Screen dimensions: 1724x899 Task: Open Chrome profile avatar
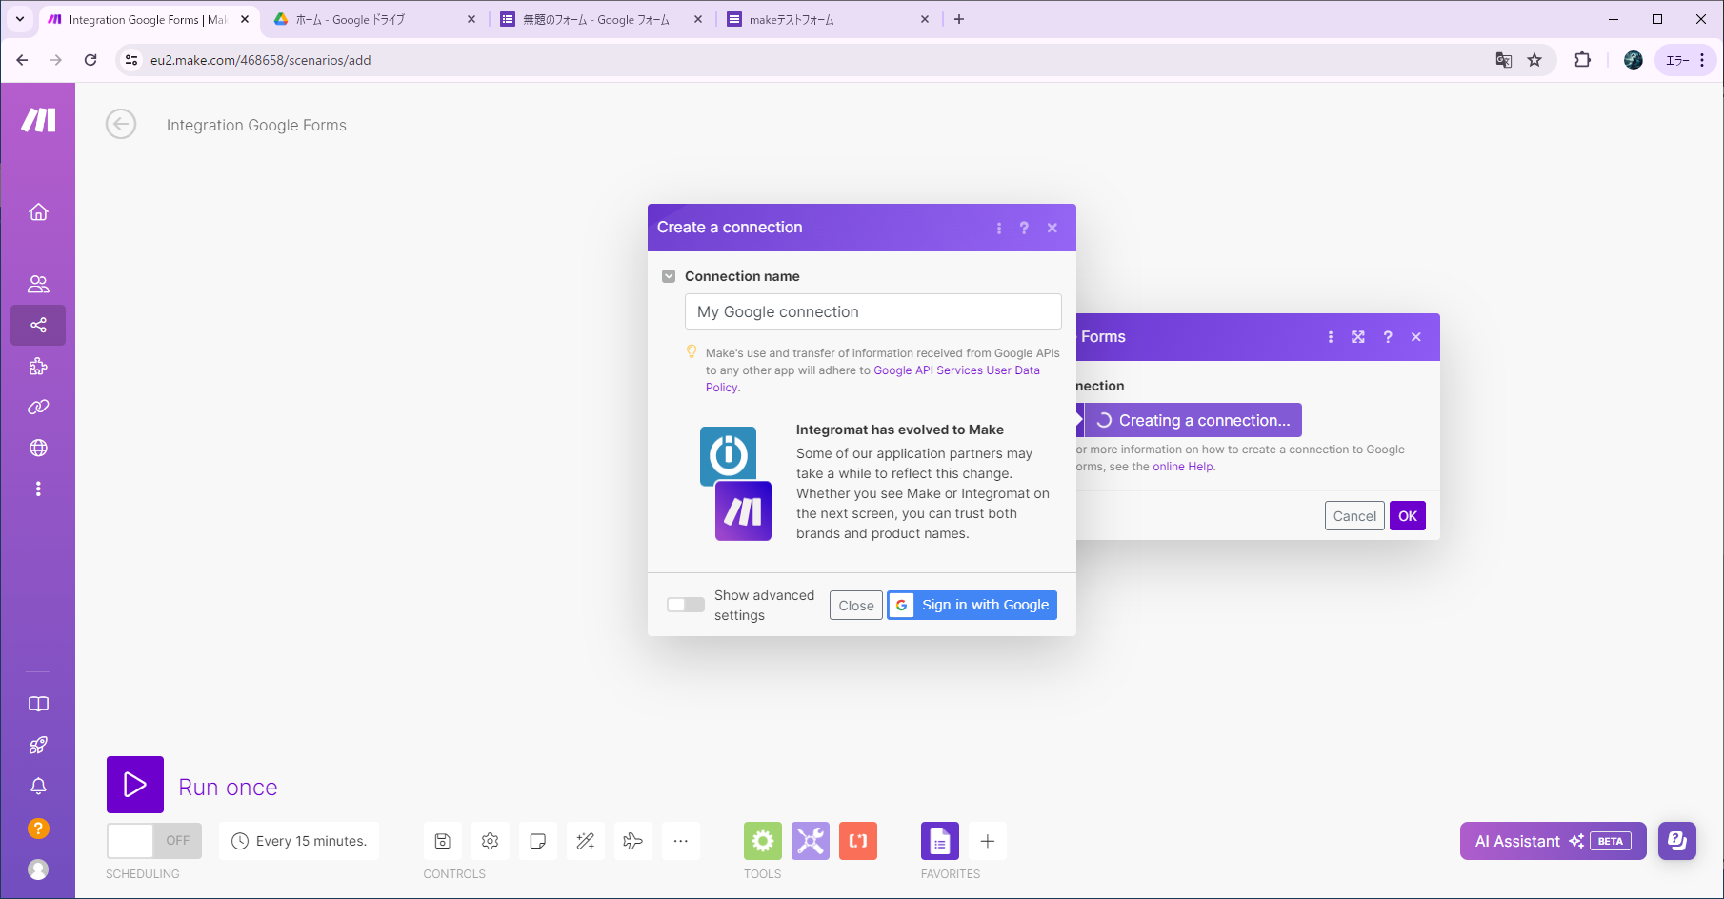1634,60
